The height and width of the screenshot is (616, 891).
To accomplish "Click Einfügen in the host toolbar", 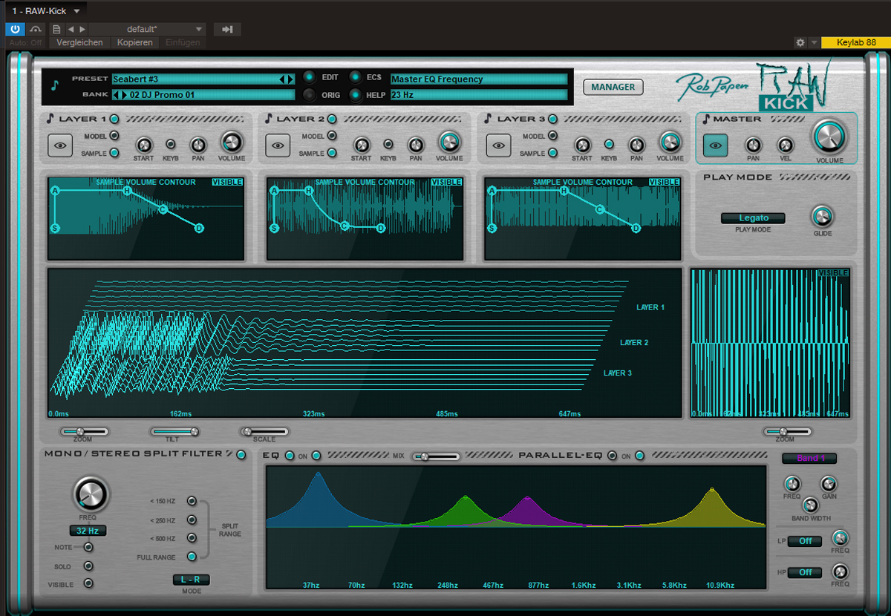I will pyautogui.click(x=183, y=42).
